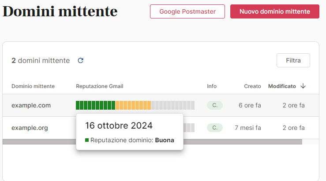The width and height of the screenshot is (326, 181).
Task: Click the Reputazione Gmail column header
Action: click(x=99, y=86)
